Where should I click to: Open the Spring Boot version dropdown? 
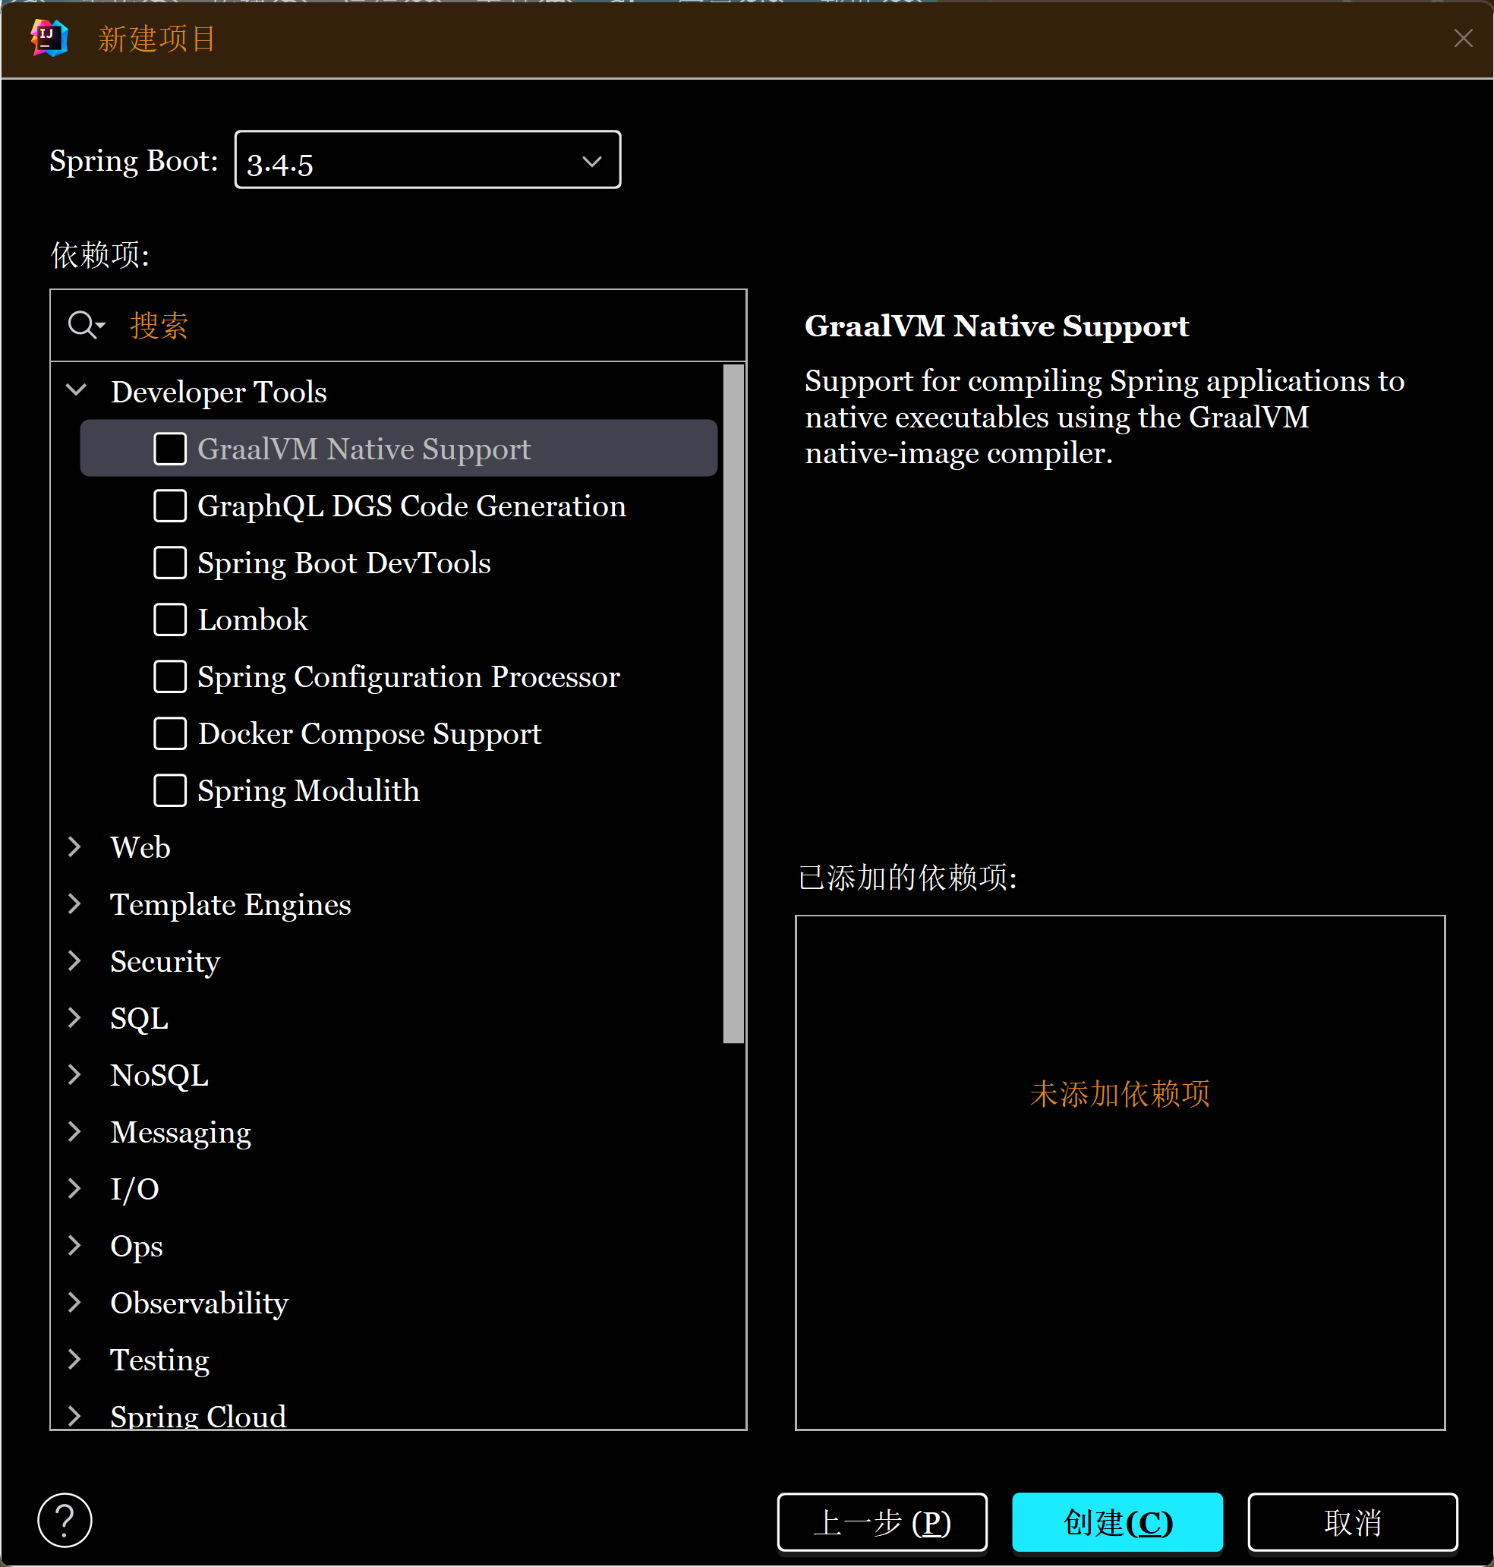click(427, 160)
